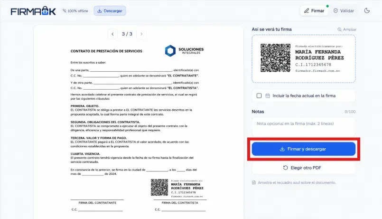
Task: Click Firmar y descargar button
Action: click(304, 149)
